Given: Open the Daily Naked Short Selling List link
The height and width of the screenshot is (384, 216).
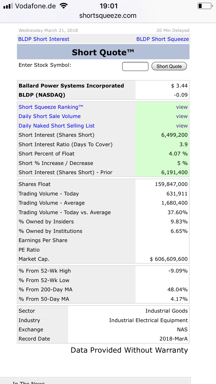Looking at the screenshot, I should tap(56, 126).
